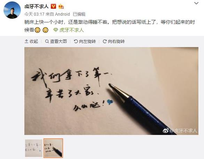Select the first handwriting thumbnail
204x159 pixels.
coord(34,148)
